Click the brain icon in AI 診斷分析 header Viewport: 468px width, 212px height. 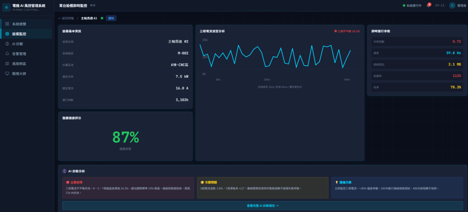(65, 171)
